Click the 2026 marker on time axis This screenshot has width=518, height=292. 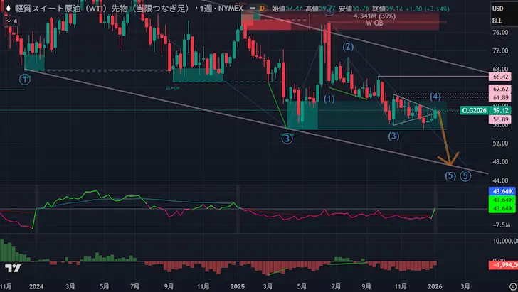[x=435, y=284]
